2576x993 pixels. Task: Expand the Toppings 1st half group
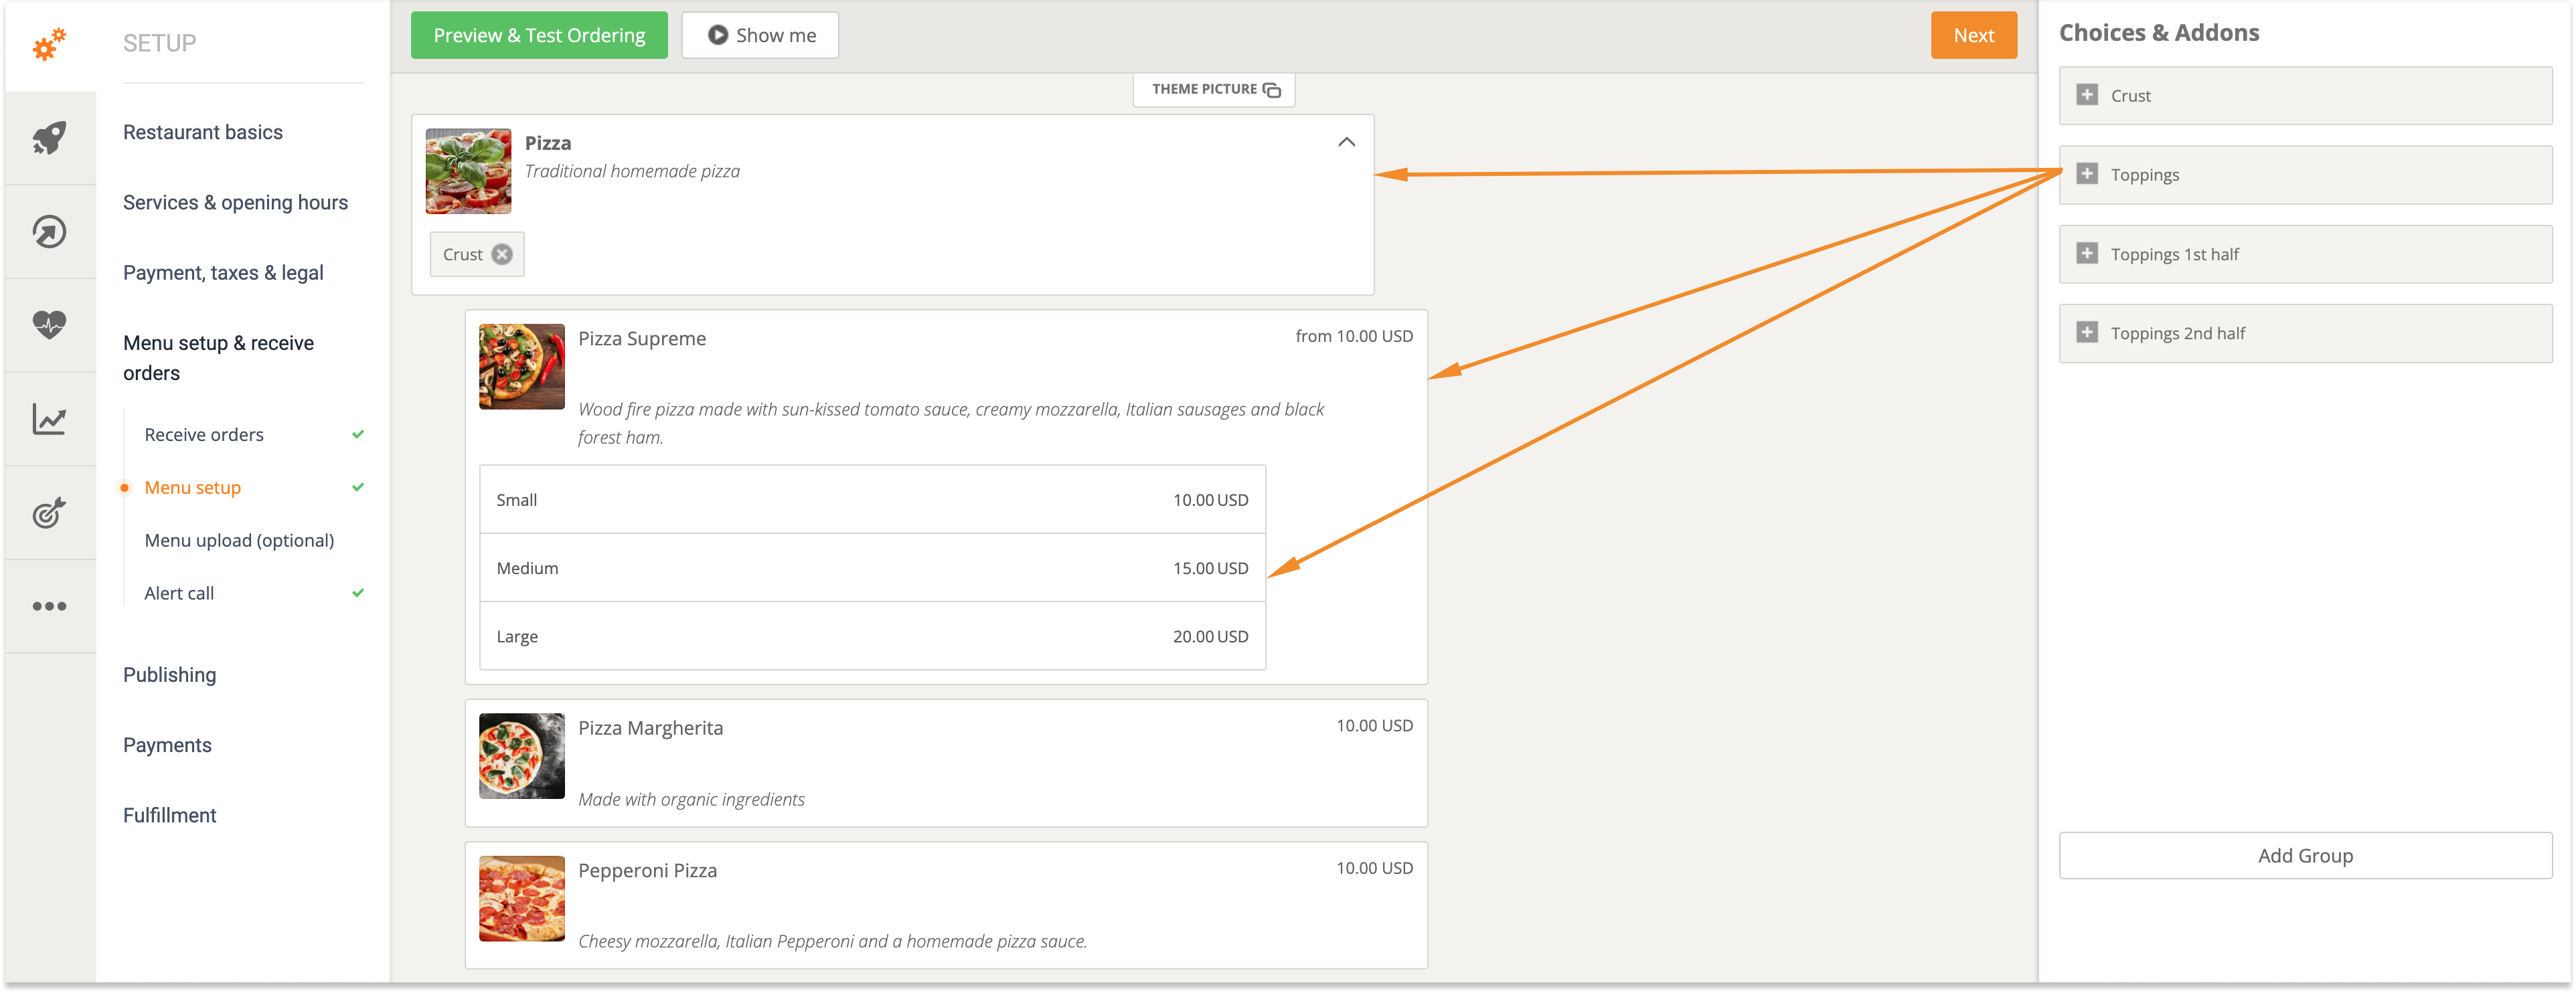click(x=2087, y=253)
